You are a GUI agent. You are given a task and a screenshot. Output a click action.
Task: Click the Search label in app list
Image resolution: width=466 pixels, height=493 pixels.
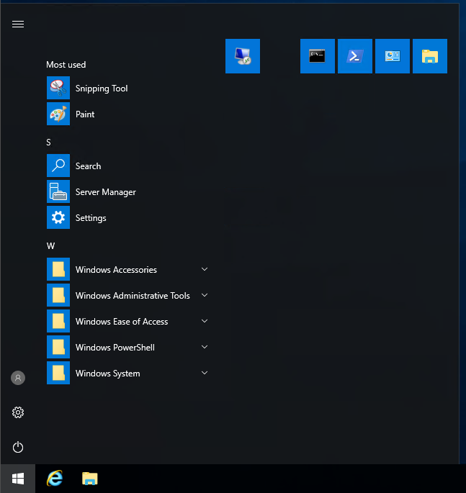88,166
